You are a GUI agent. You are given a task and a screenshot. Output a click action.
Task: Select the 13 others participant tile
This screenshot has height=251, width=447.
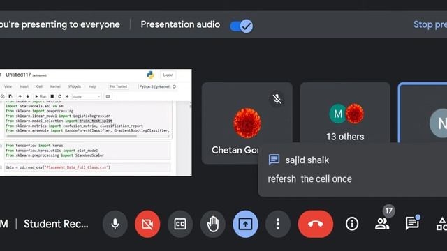click(345, 112)
